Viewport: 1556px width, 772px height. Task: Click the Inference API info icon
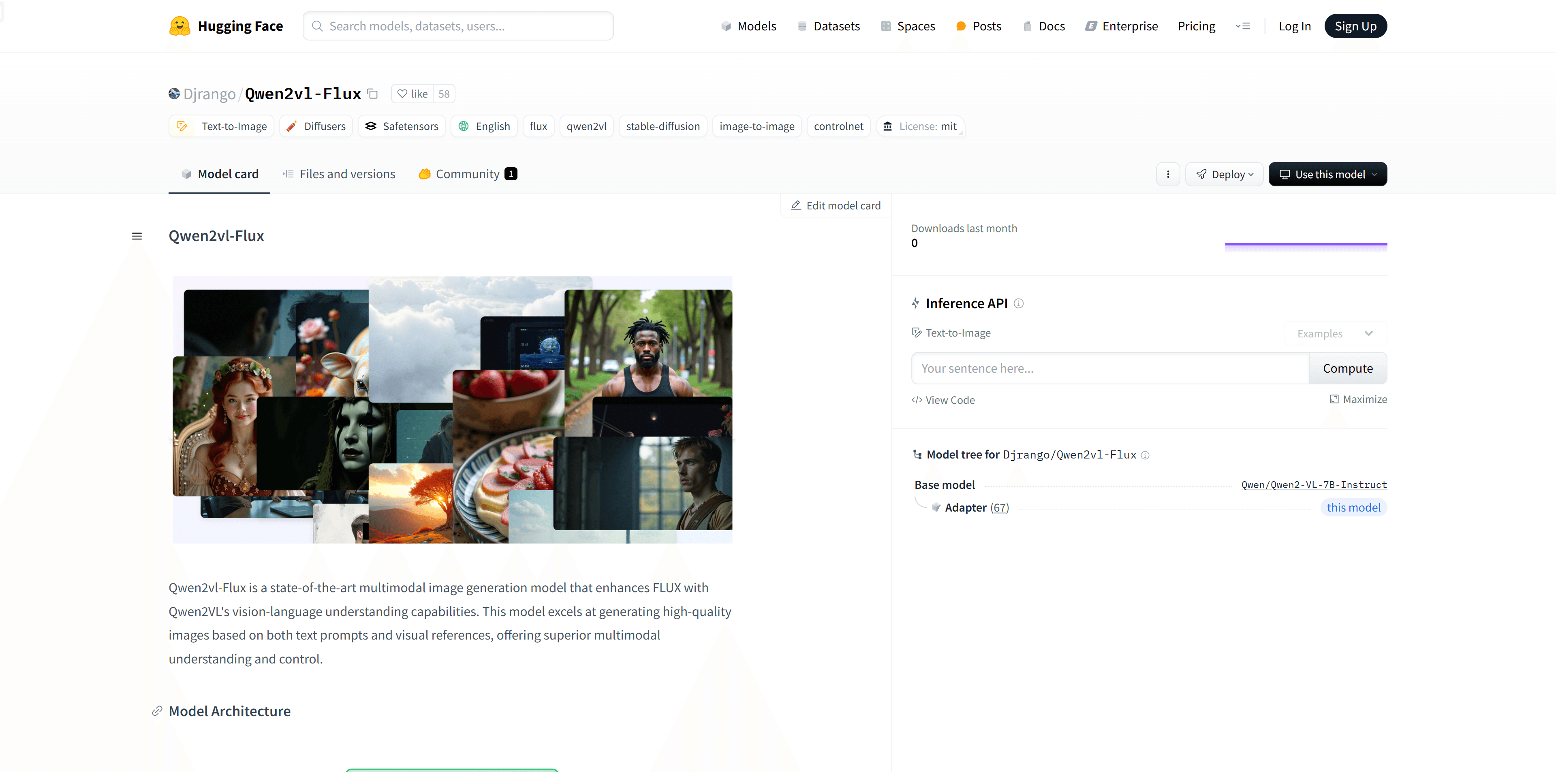click(1018, 304)
